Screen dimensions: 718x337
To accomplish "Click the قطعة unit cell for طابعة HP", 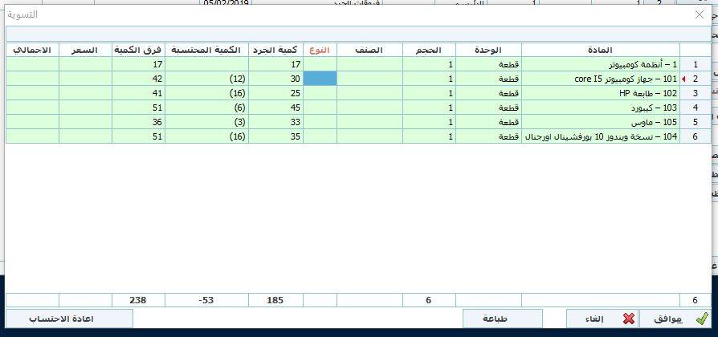I will tap(488, 93).
